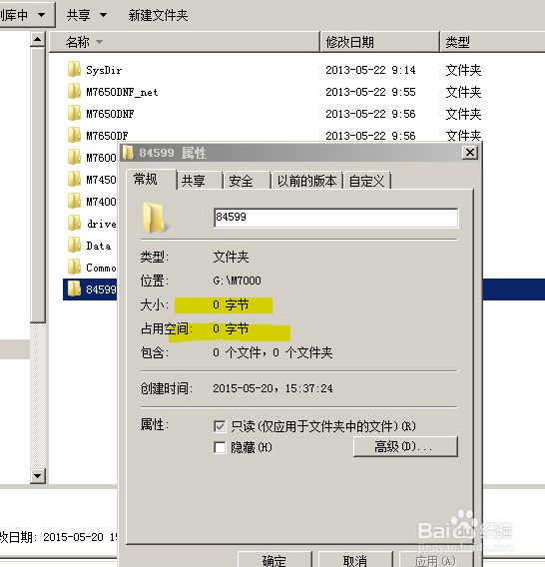This screenshot has height=567, width=545.
Task: Switch to the 常规 tab
Action: [152, 179]
